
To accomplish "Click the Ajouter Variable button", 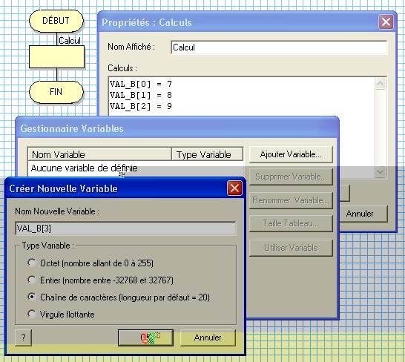I will click(291, 154).
